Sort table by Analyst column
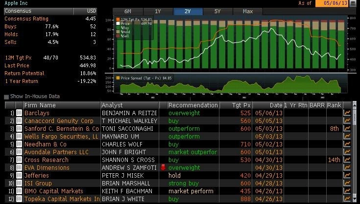The image size is (360, 204). (130, 105)
